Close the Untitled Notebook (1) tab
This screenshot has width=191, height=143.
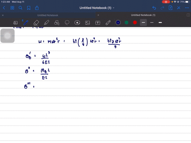98,15
